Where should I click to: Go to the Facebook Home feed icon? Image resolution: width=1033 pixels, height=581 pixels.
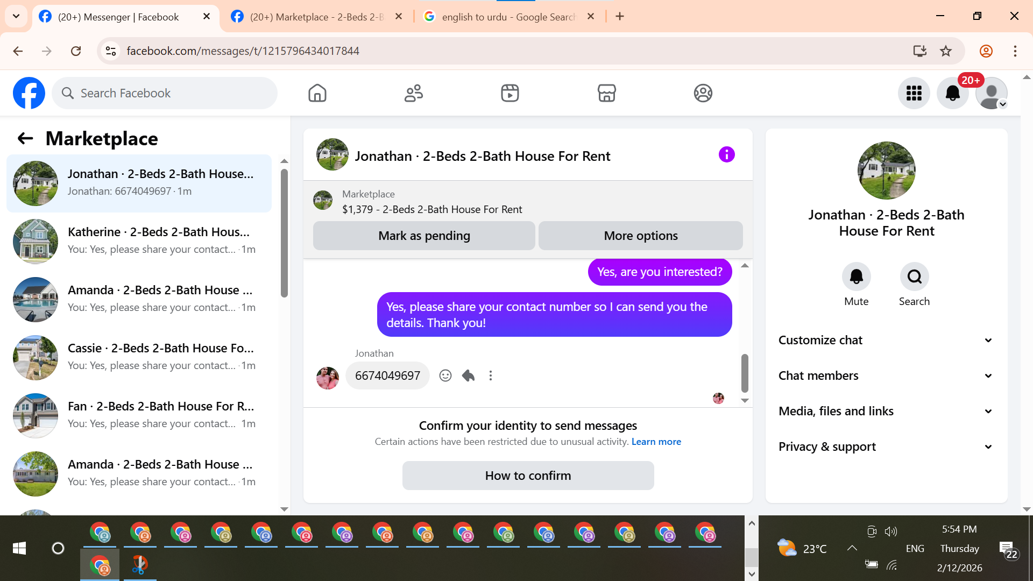[317, 93]
